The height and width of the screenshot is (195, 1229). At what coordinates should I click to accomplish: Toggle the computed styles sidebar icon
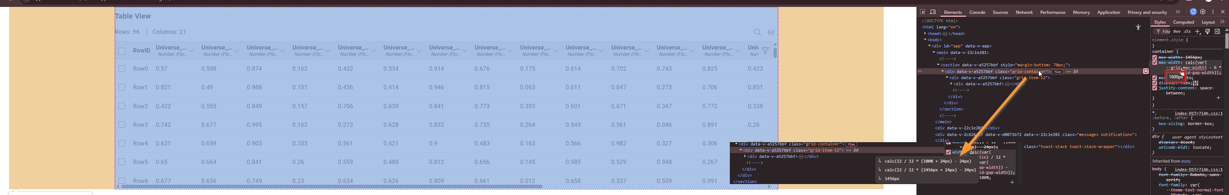1217,31
